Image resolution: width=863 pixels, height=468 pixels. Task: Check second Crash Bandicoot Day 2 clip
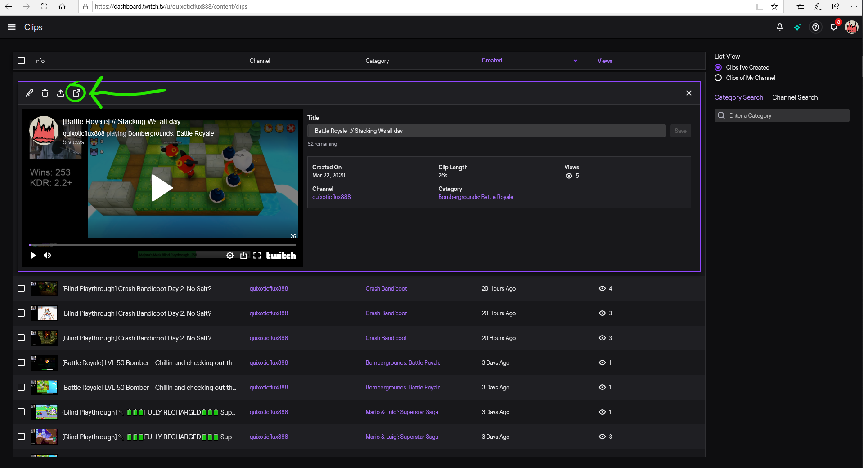(x=21, y=313)
